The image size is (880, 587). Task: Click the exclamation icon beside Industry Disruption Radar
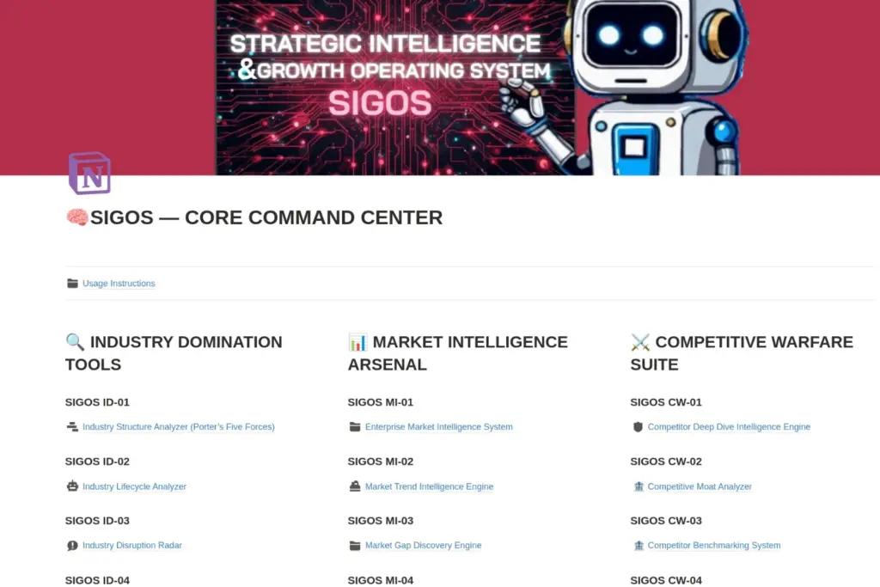pyautogui.click(x=72, y=545)
